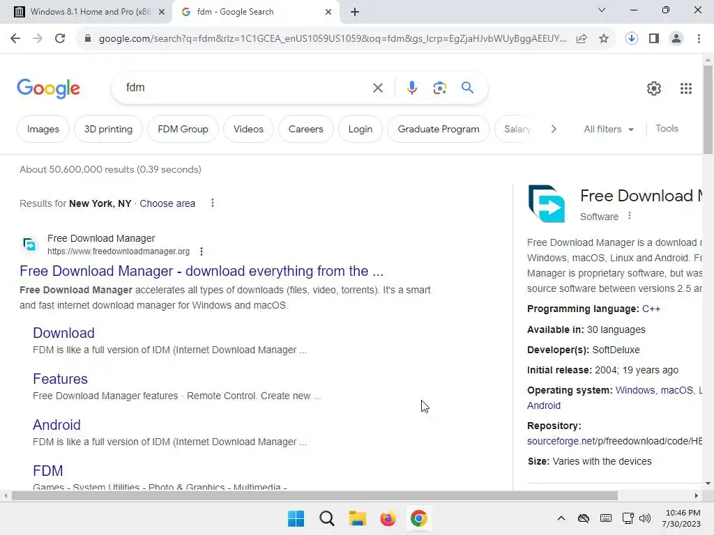Go forward with the browser arrow

tap(38, 38)
